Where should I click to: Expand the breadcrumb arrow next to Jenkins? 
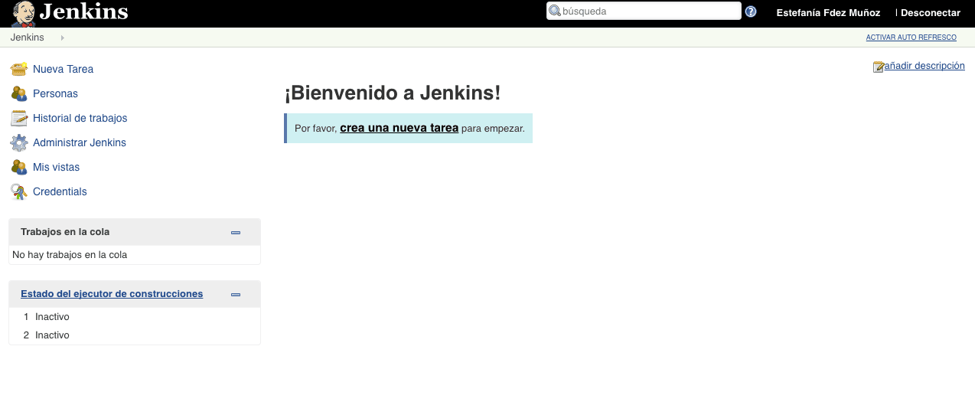coord(62,38)
